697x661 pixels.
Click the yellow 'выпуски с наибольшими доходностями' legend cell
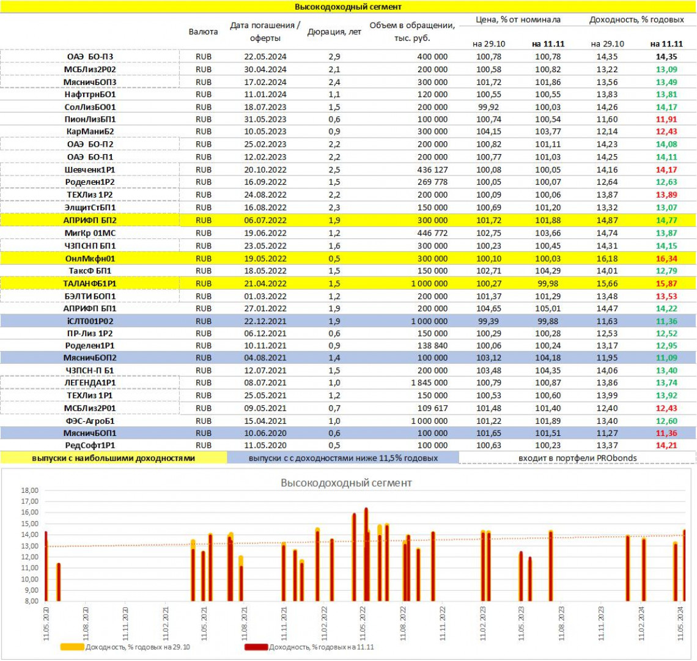point(113,458)
